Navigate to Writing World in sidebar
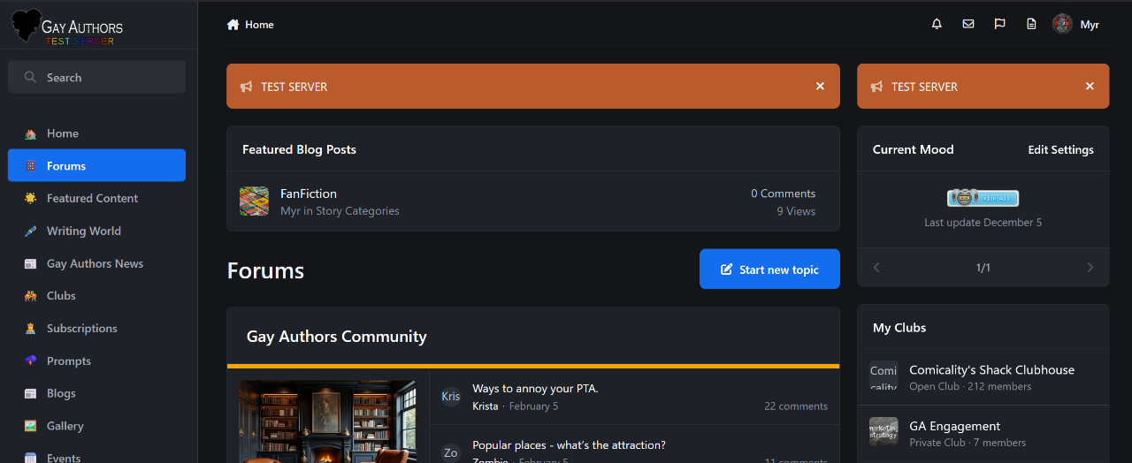 tap(83, 231)
